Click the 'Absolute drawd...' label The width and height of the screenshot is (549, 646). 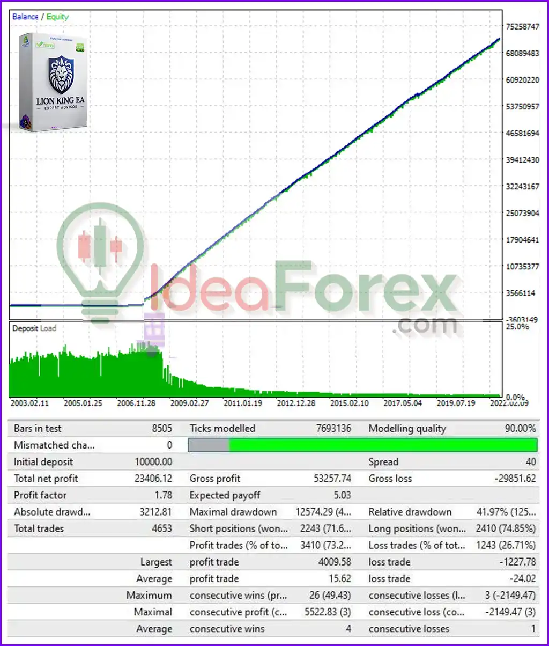coord(52,511)
